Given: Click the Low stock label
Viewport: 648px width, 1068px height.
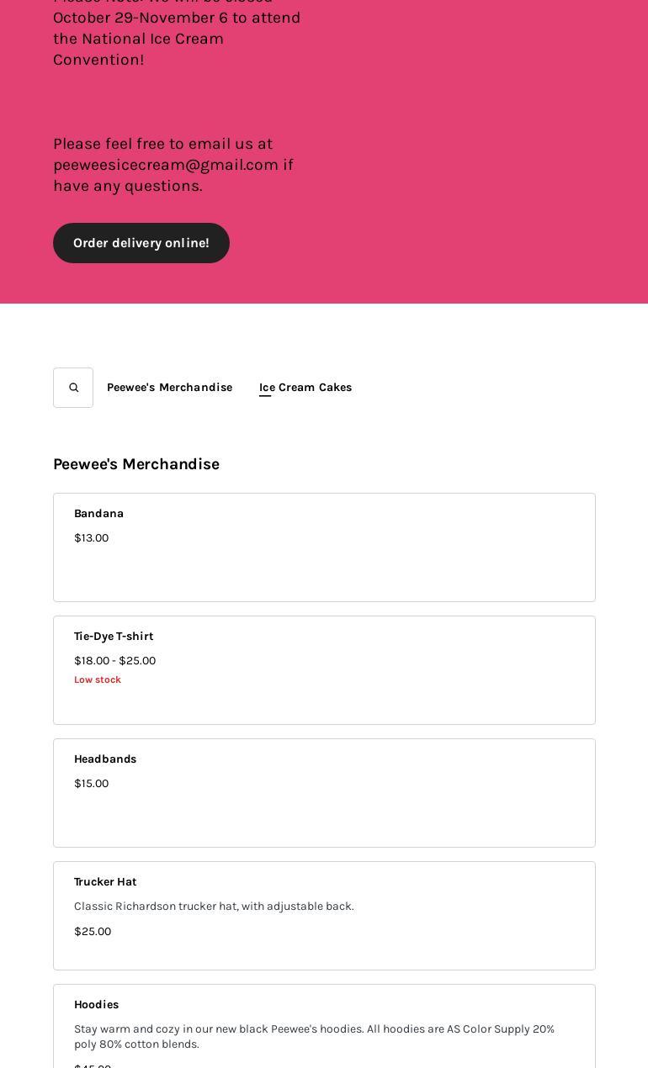Looking at the screenshot, I should (x=98, y=679).
